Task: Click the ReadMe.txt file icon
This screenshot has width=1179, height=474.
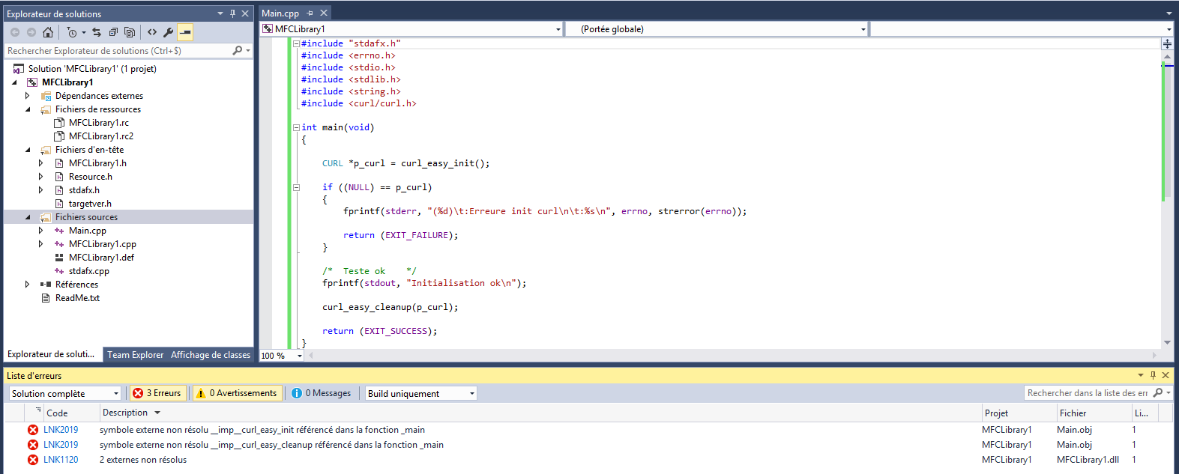Action: 46,298
